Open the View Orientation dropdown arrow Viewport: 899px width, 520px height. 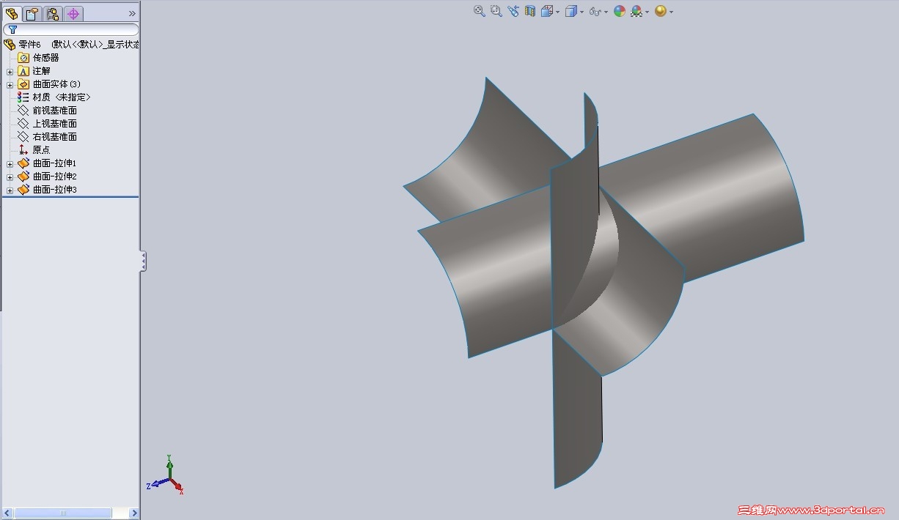pyautogui.click(x=557, y=12)
